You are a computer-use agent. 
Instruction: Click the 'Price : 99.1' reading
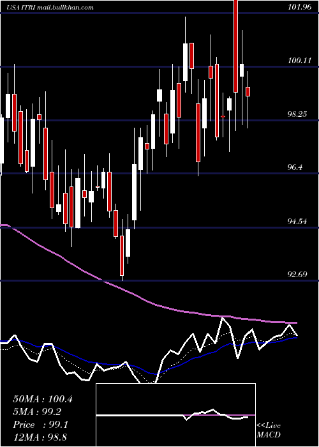(x=40, y=425)
